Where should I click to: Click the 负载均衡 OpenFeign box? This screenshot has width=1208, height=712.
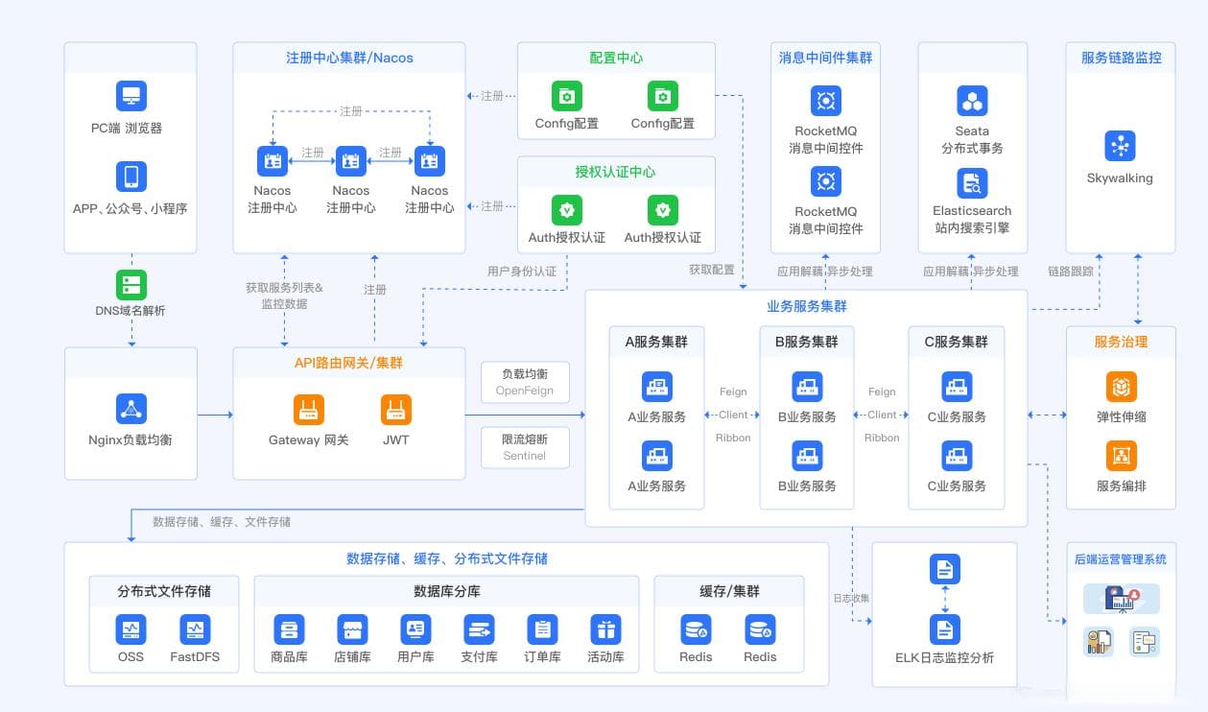point(525,382)
